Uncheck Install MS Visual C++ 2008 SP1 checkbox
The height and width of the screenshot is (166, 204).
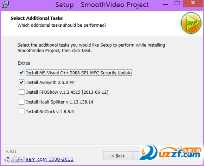[21, 73]
